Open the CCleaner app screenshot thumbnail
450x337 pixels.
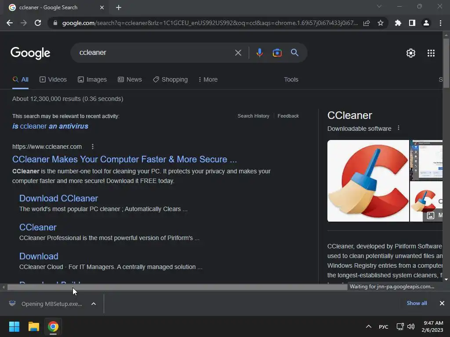pos(426,160)
